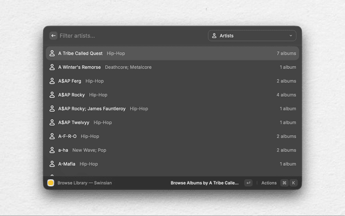Click the person icon next to A$AP Ferg
The width and height of the screenshot is (345, 216).
click(x=52, y=81)
